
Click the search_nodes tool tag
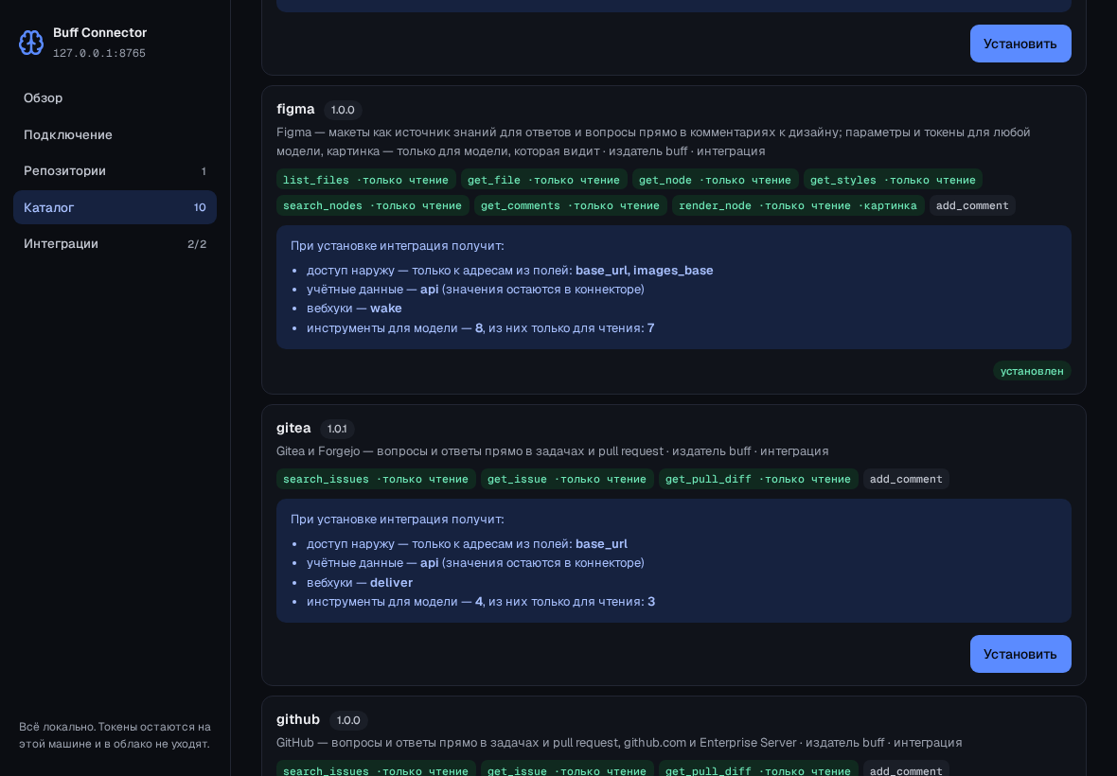tap(373, 205)
